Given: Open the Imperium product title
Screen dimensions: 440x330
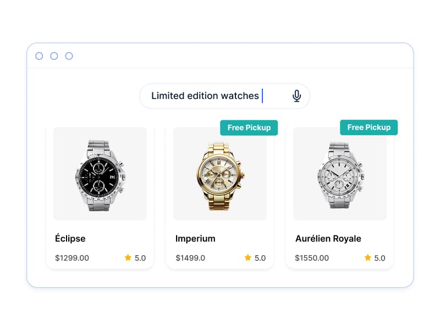Looking at the screenshot, I should click(195, 239).
